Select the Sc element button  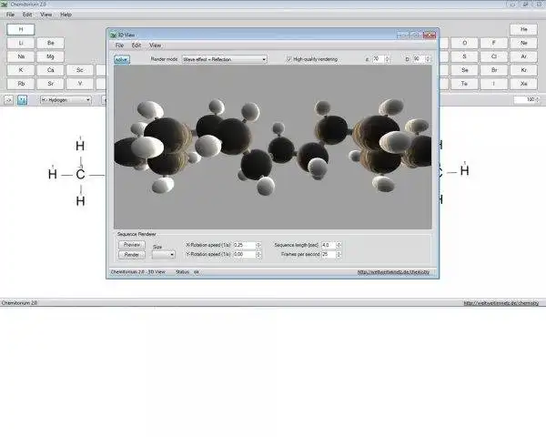pyautogui.click(x=80, y=70)
